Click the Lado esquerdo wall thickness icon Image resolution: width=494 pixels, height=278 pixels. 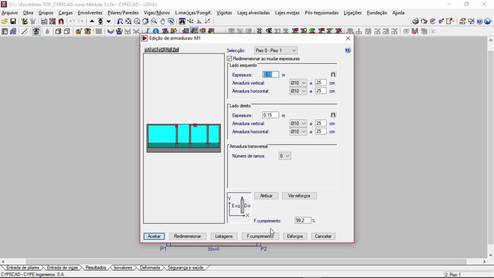[x=333, y=74]
